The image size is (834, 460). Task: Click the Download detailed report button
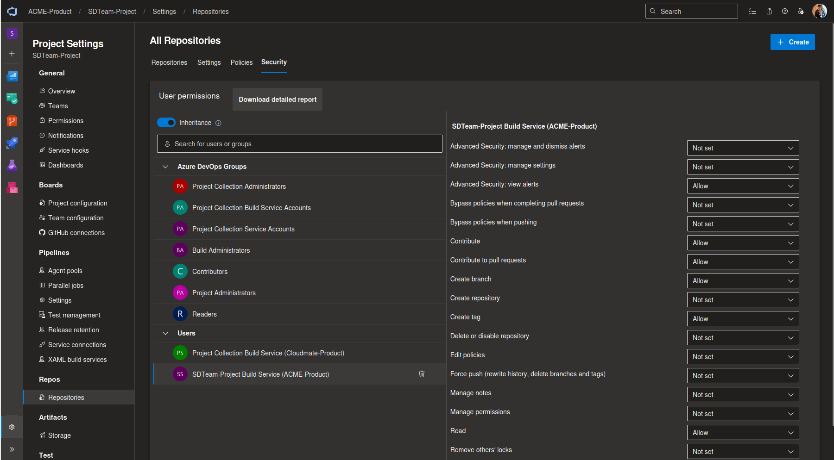point(277,99)
